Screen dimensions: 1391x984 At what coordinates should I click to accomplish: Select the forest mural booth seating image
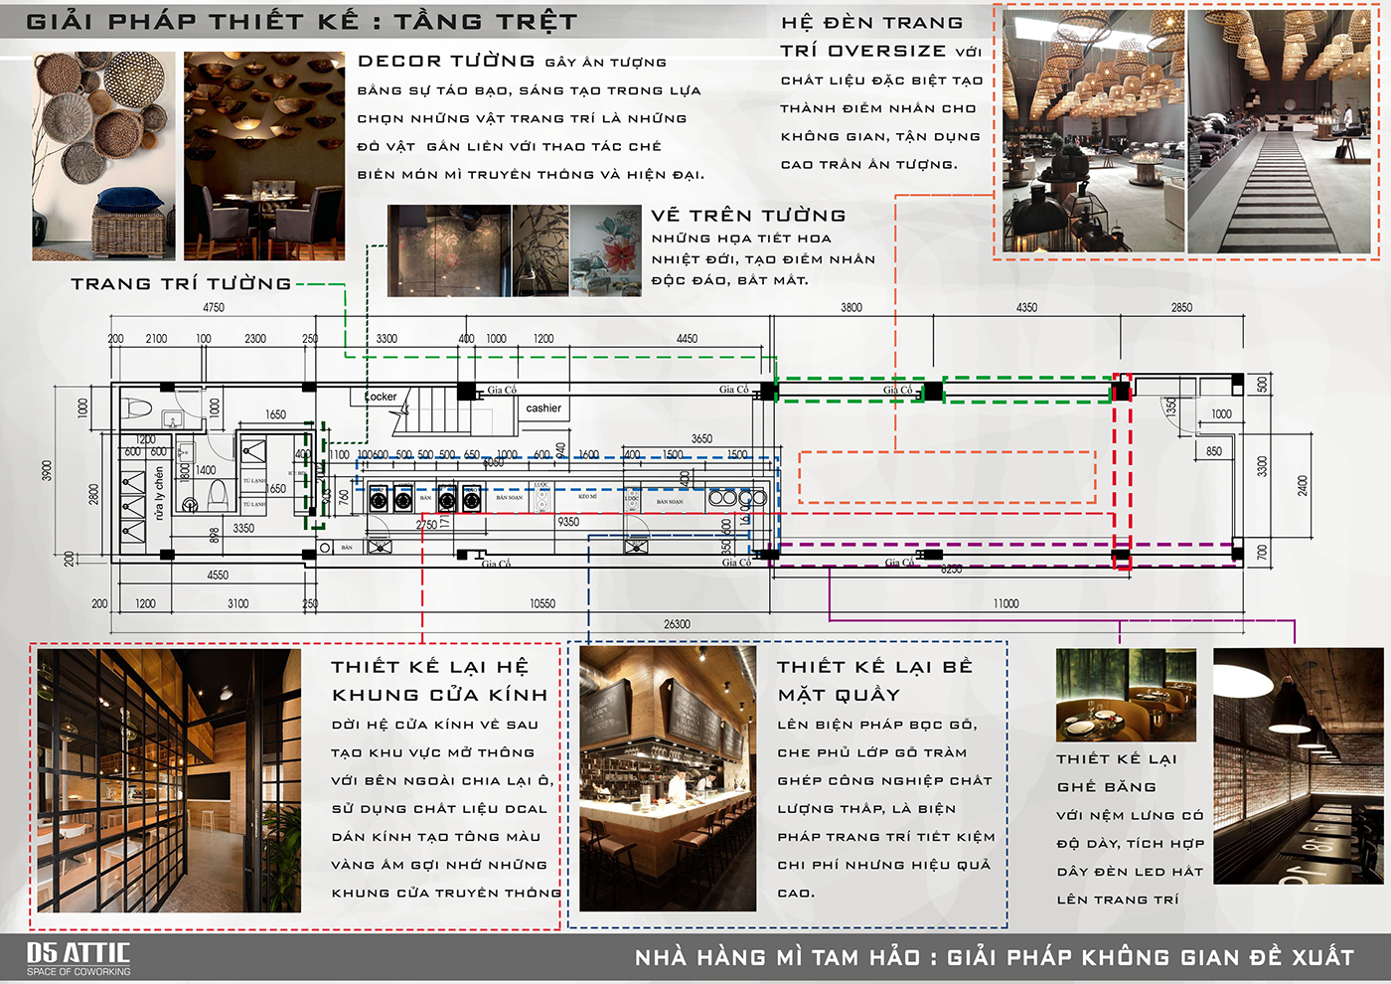[1126, 695]
